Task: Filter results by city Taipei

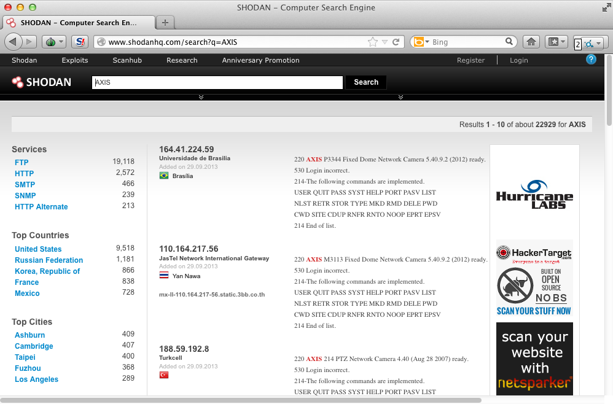Action: 25,357
